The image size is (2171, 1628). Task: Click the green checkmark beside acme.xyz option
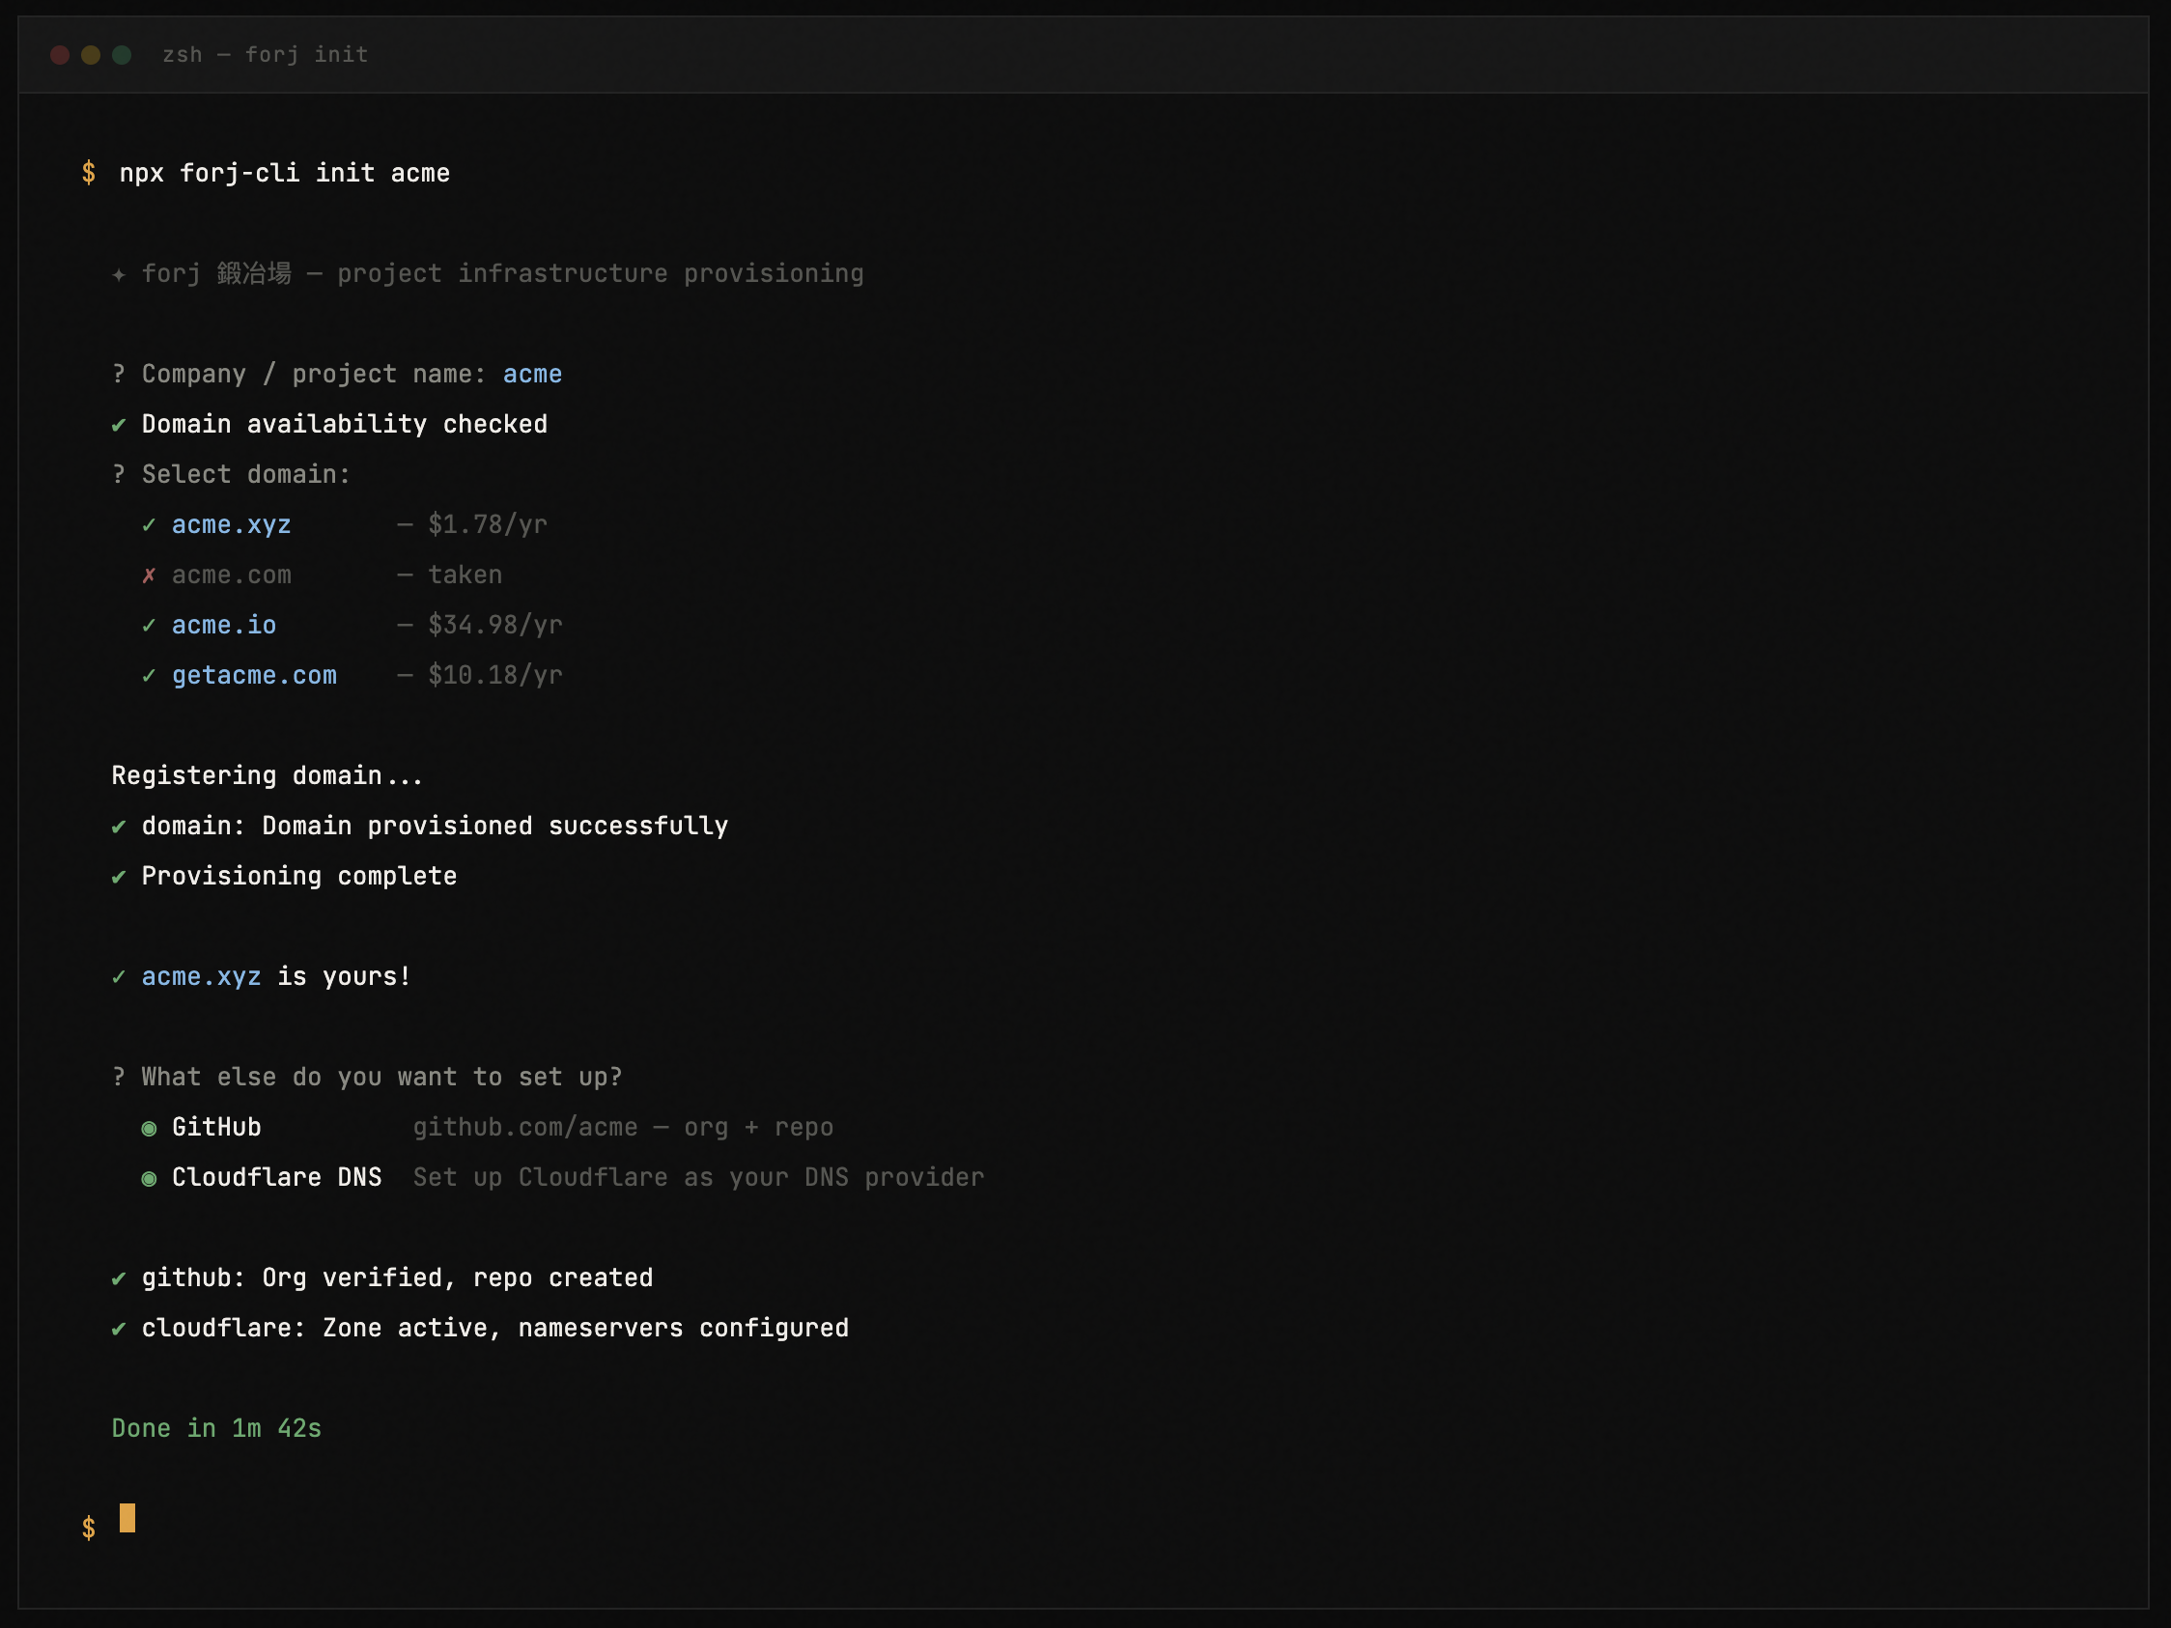coord(148,525)
